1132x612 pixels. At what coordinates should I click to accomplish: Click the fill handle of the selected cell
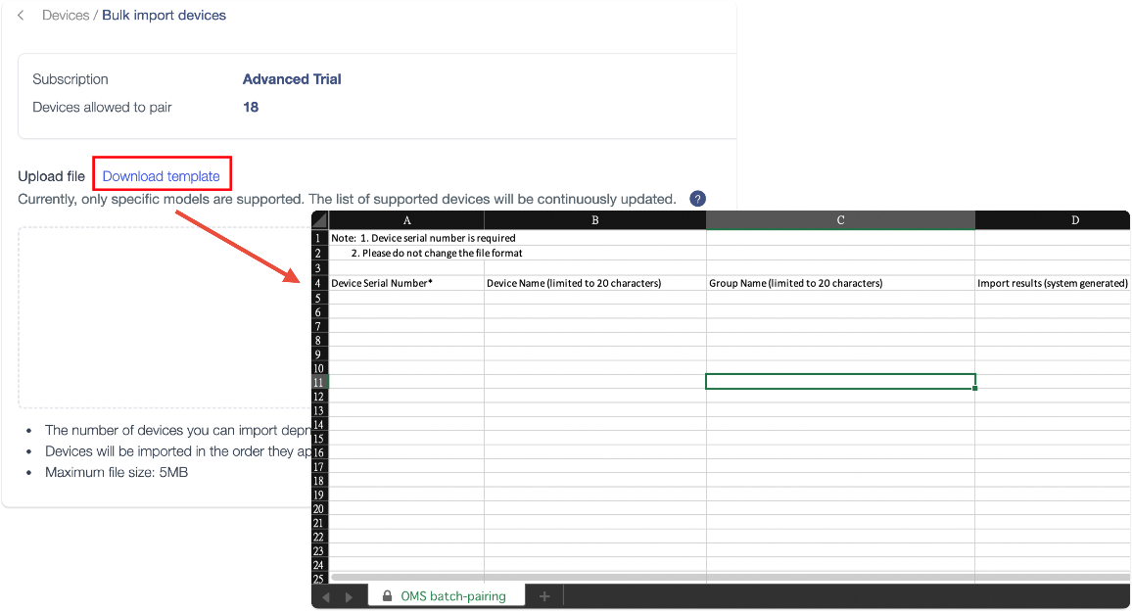click(x=975, y=389)
